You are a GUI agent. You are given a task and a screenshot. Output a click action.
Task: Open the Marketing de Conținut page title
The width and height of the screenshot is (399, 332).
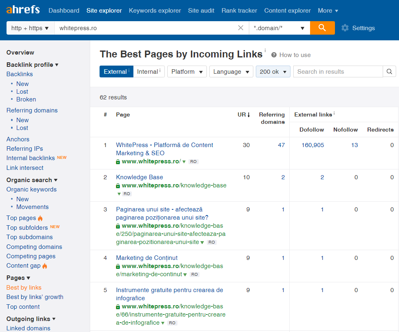click(147, 258)
